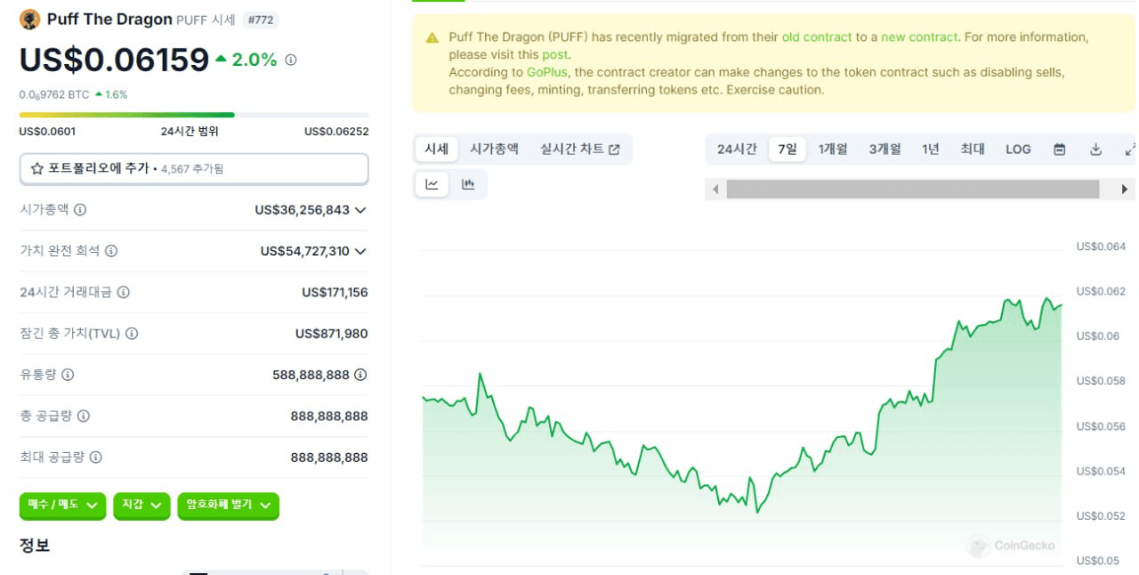1139x575 pixels.
Task: Click the info icon next to 유통량 label
Action: [x=68, y=375]
